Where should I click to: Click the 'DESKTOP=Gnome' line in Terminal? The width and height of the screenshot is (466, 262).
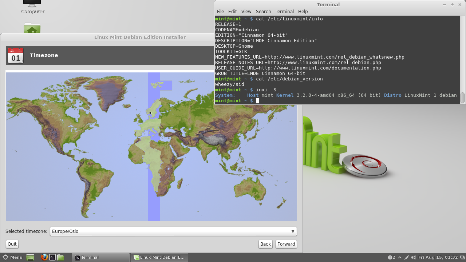pos(234,46)
